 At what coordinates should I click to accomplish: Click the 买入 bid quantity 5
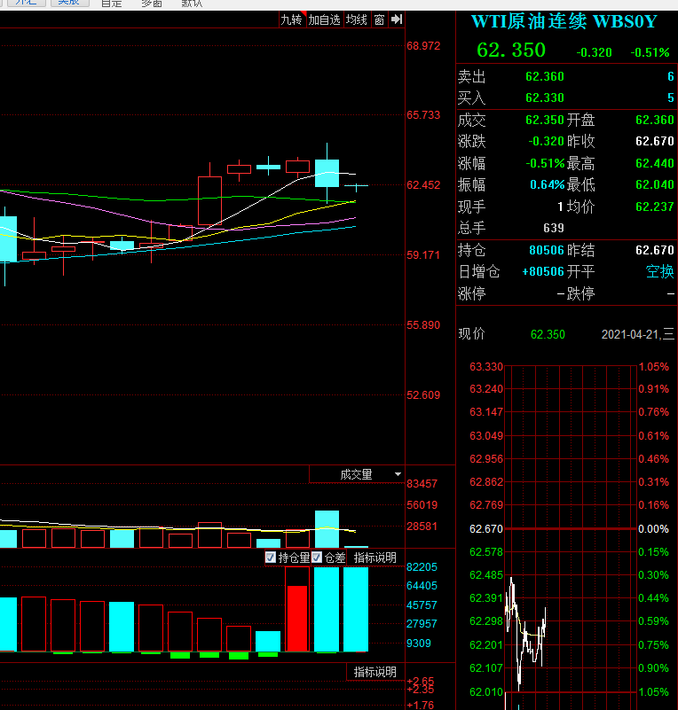(670, 98)
